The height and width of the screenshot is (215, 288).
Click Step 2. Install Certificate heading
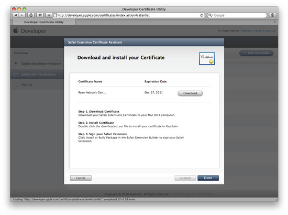coord(96,123)
